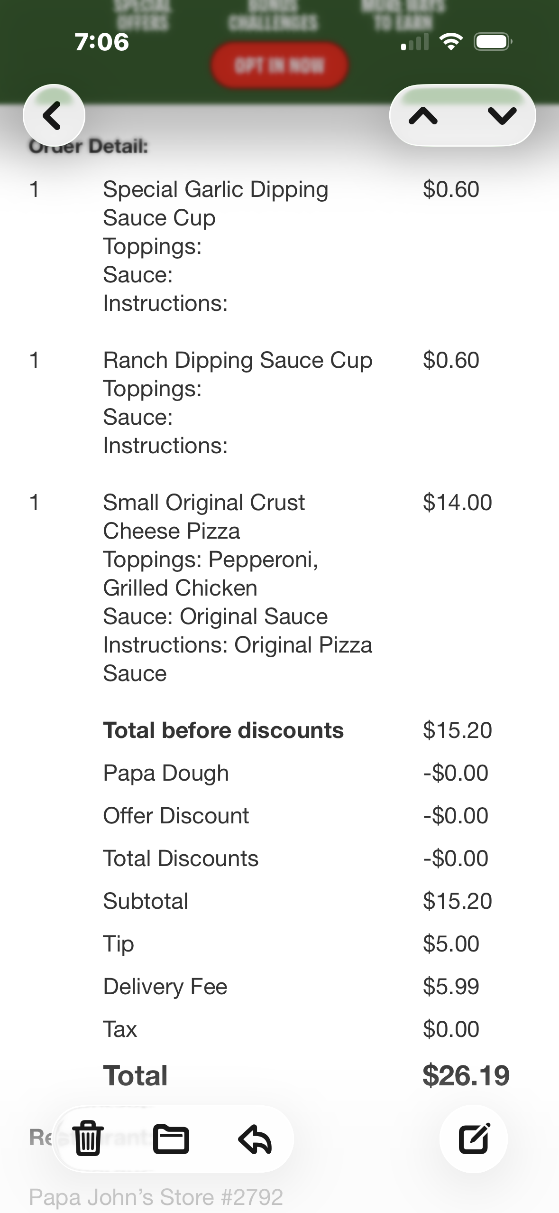Go to previous message with up arrow

tap(423, 115)
